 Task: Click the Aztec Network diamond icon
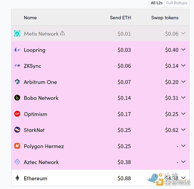pos(17,162)
